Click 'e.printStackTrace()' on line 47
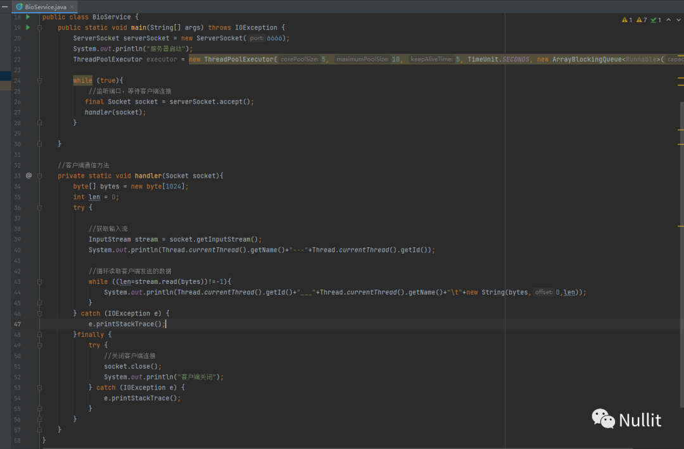The height and width of the screenshot is (449, 684). click(x=125, y=324)
